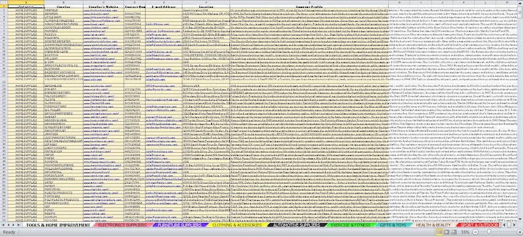
Task: Switch to Normal view in status bar
Action: point(439,232)
